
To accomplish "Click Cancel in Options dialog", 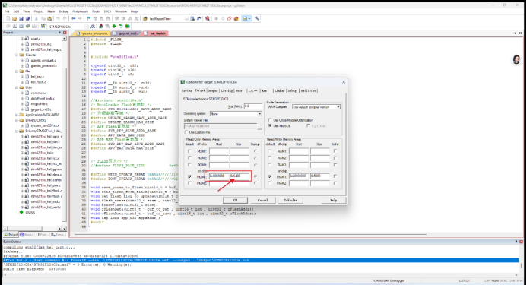I will tap(262, 200).
